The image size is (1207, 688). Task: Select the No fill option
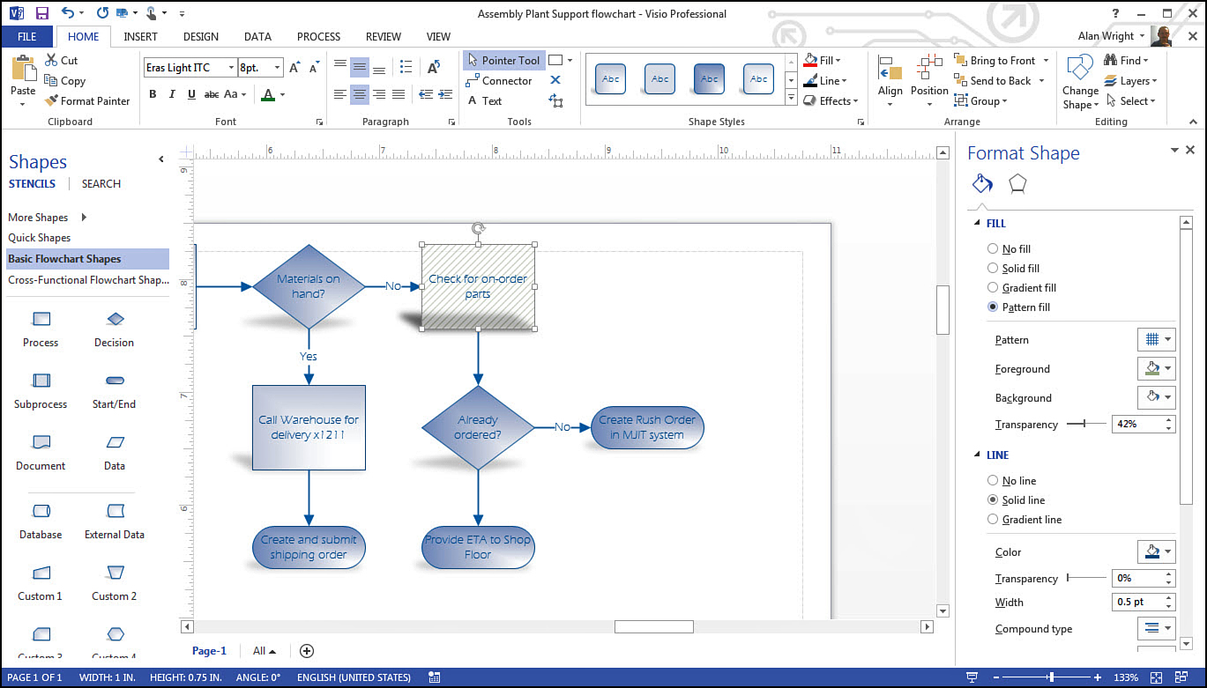[993, 249]
